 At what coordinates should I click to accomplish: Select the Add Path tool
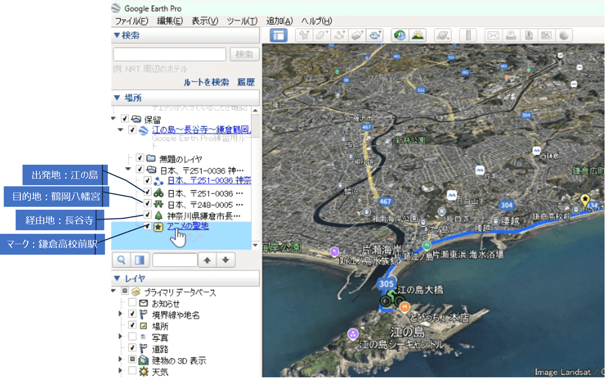tap(339, 35)
